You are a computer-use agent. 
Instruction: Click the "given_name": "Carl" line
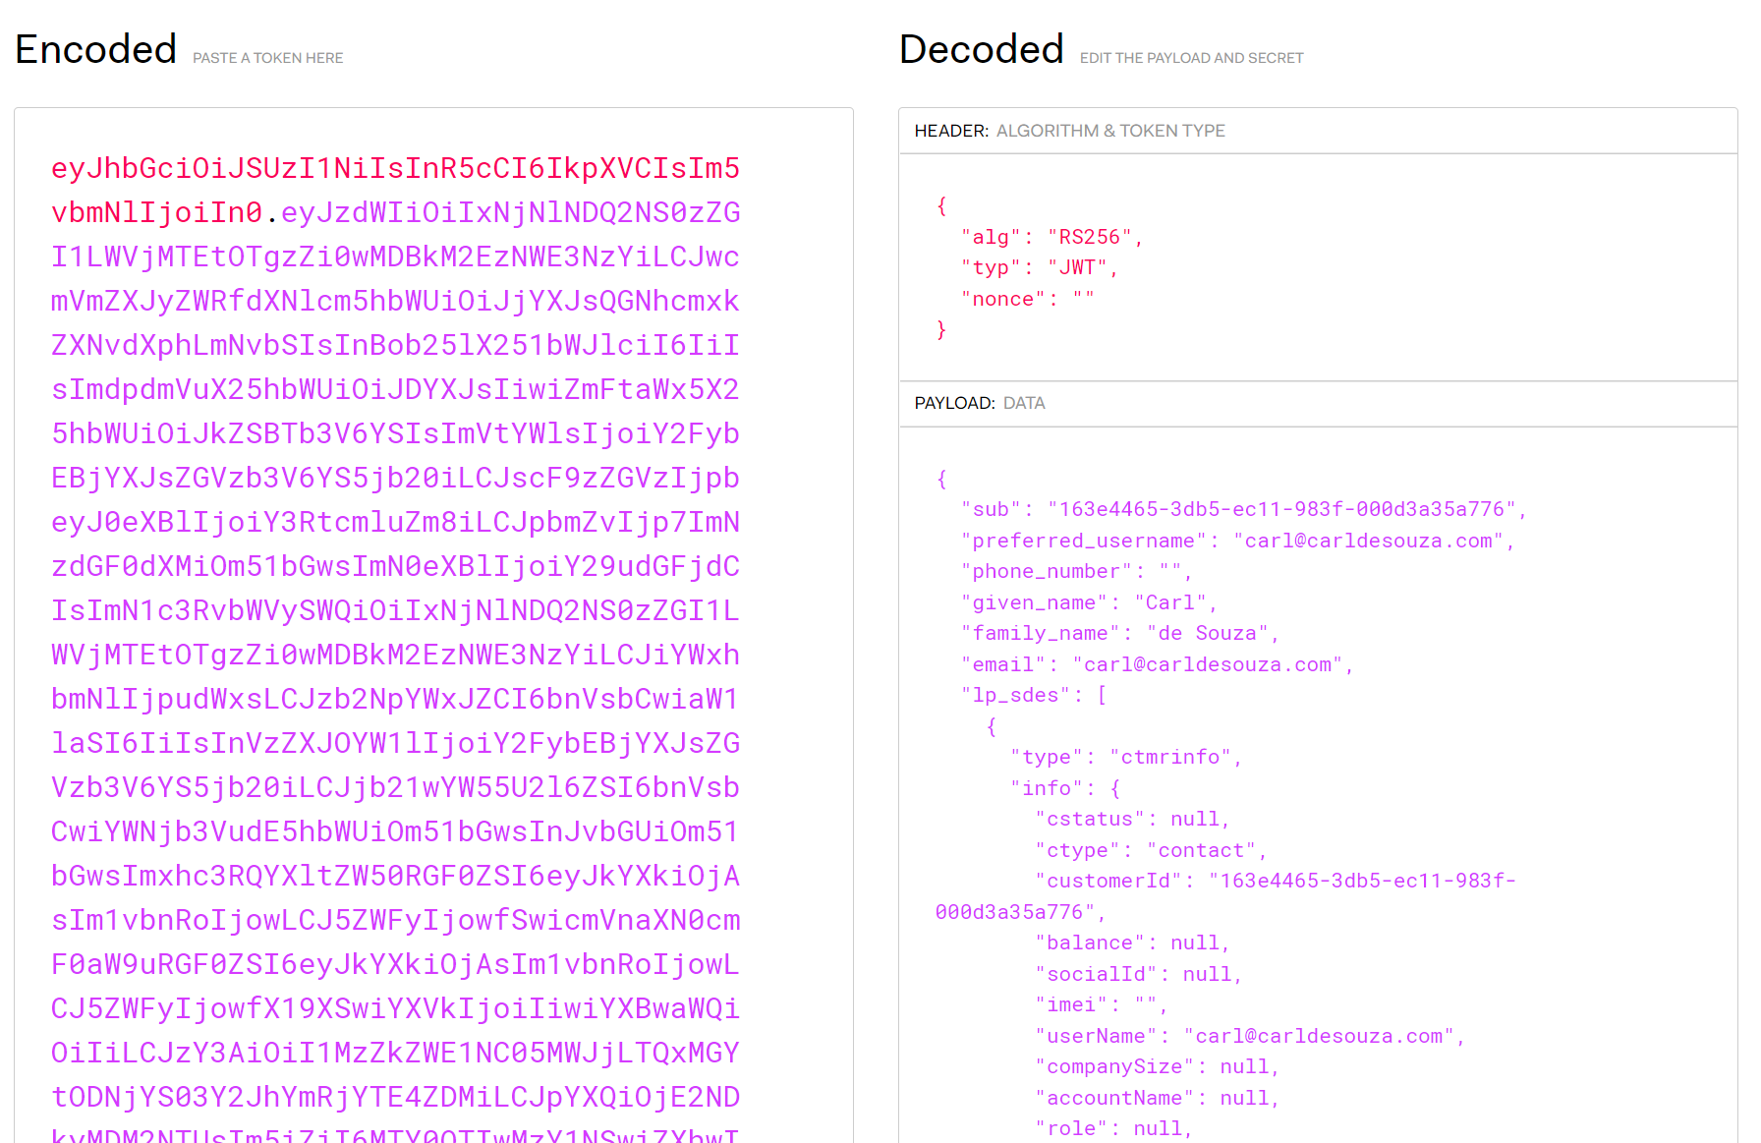click(x=1089, y=602)
